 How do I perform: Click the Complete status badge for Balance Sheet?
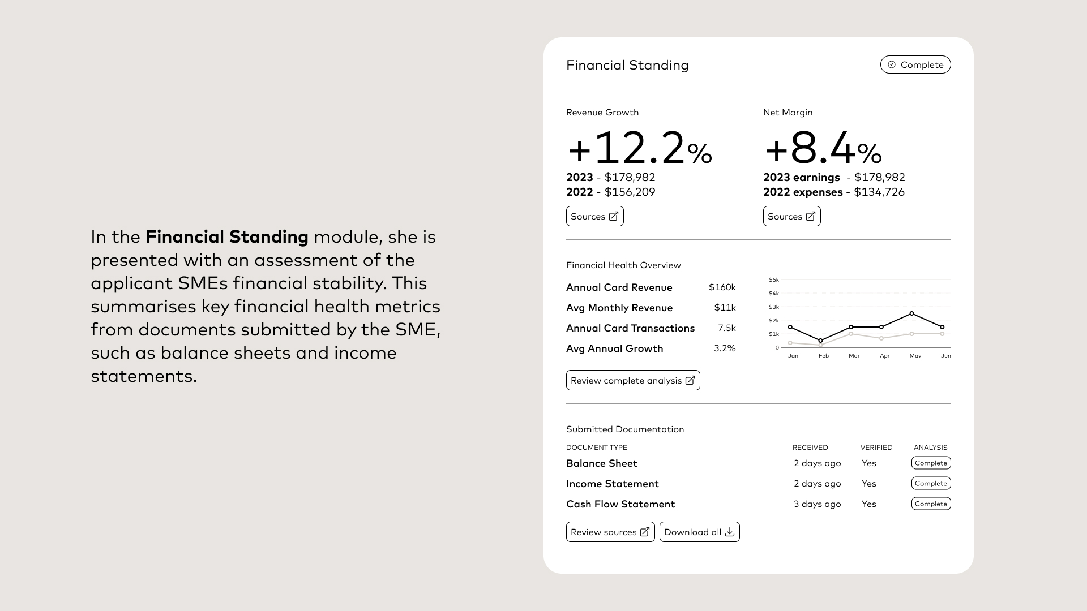pos(931,463)
